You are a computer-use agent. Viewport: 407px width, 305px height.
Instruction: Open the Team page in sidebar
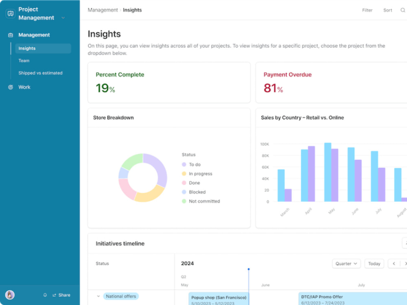[24, 61]
